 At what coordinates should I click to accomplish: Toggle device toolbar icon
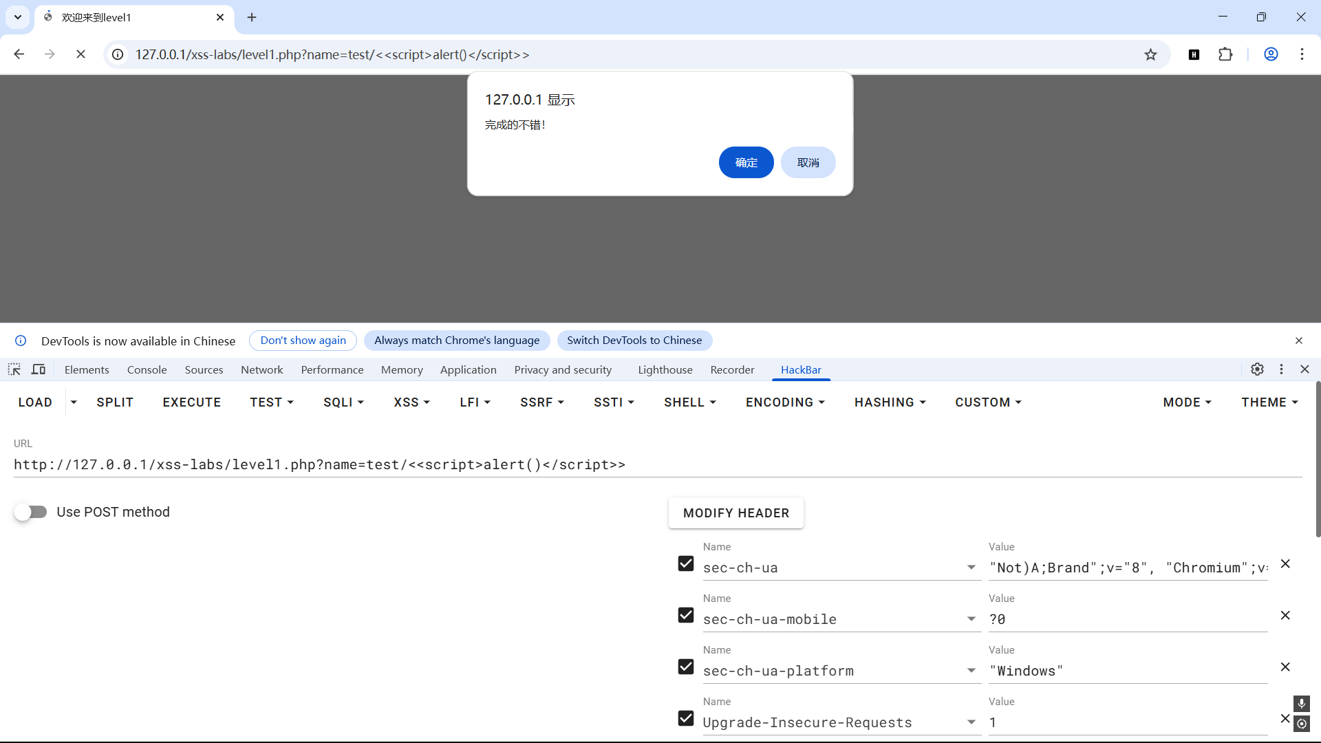tap(39, 369)
